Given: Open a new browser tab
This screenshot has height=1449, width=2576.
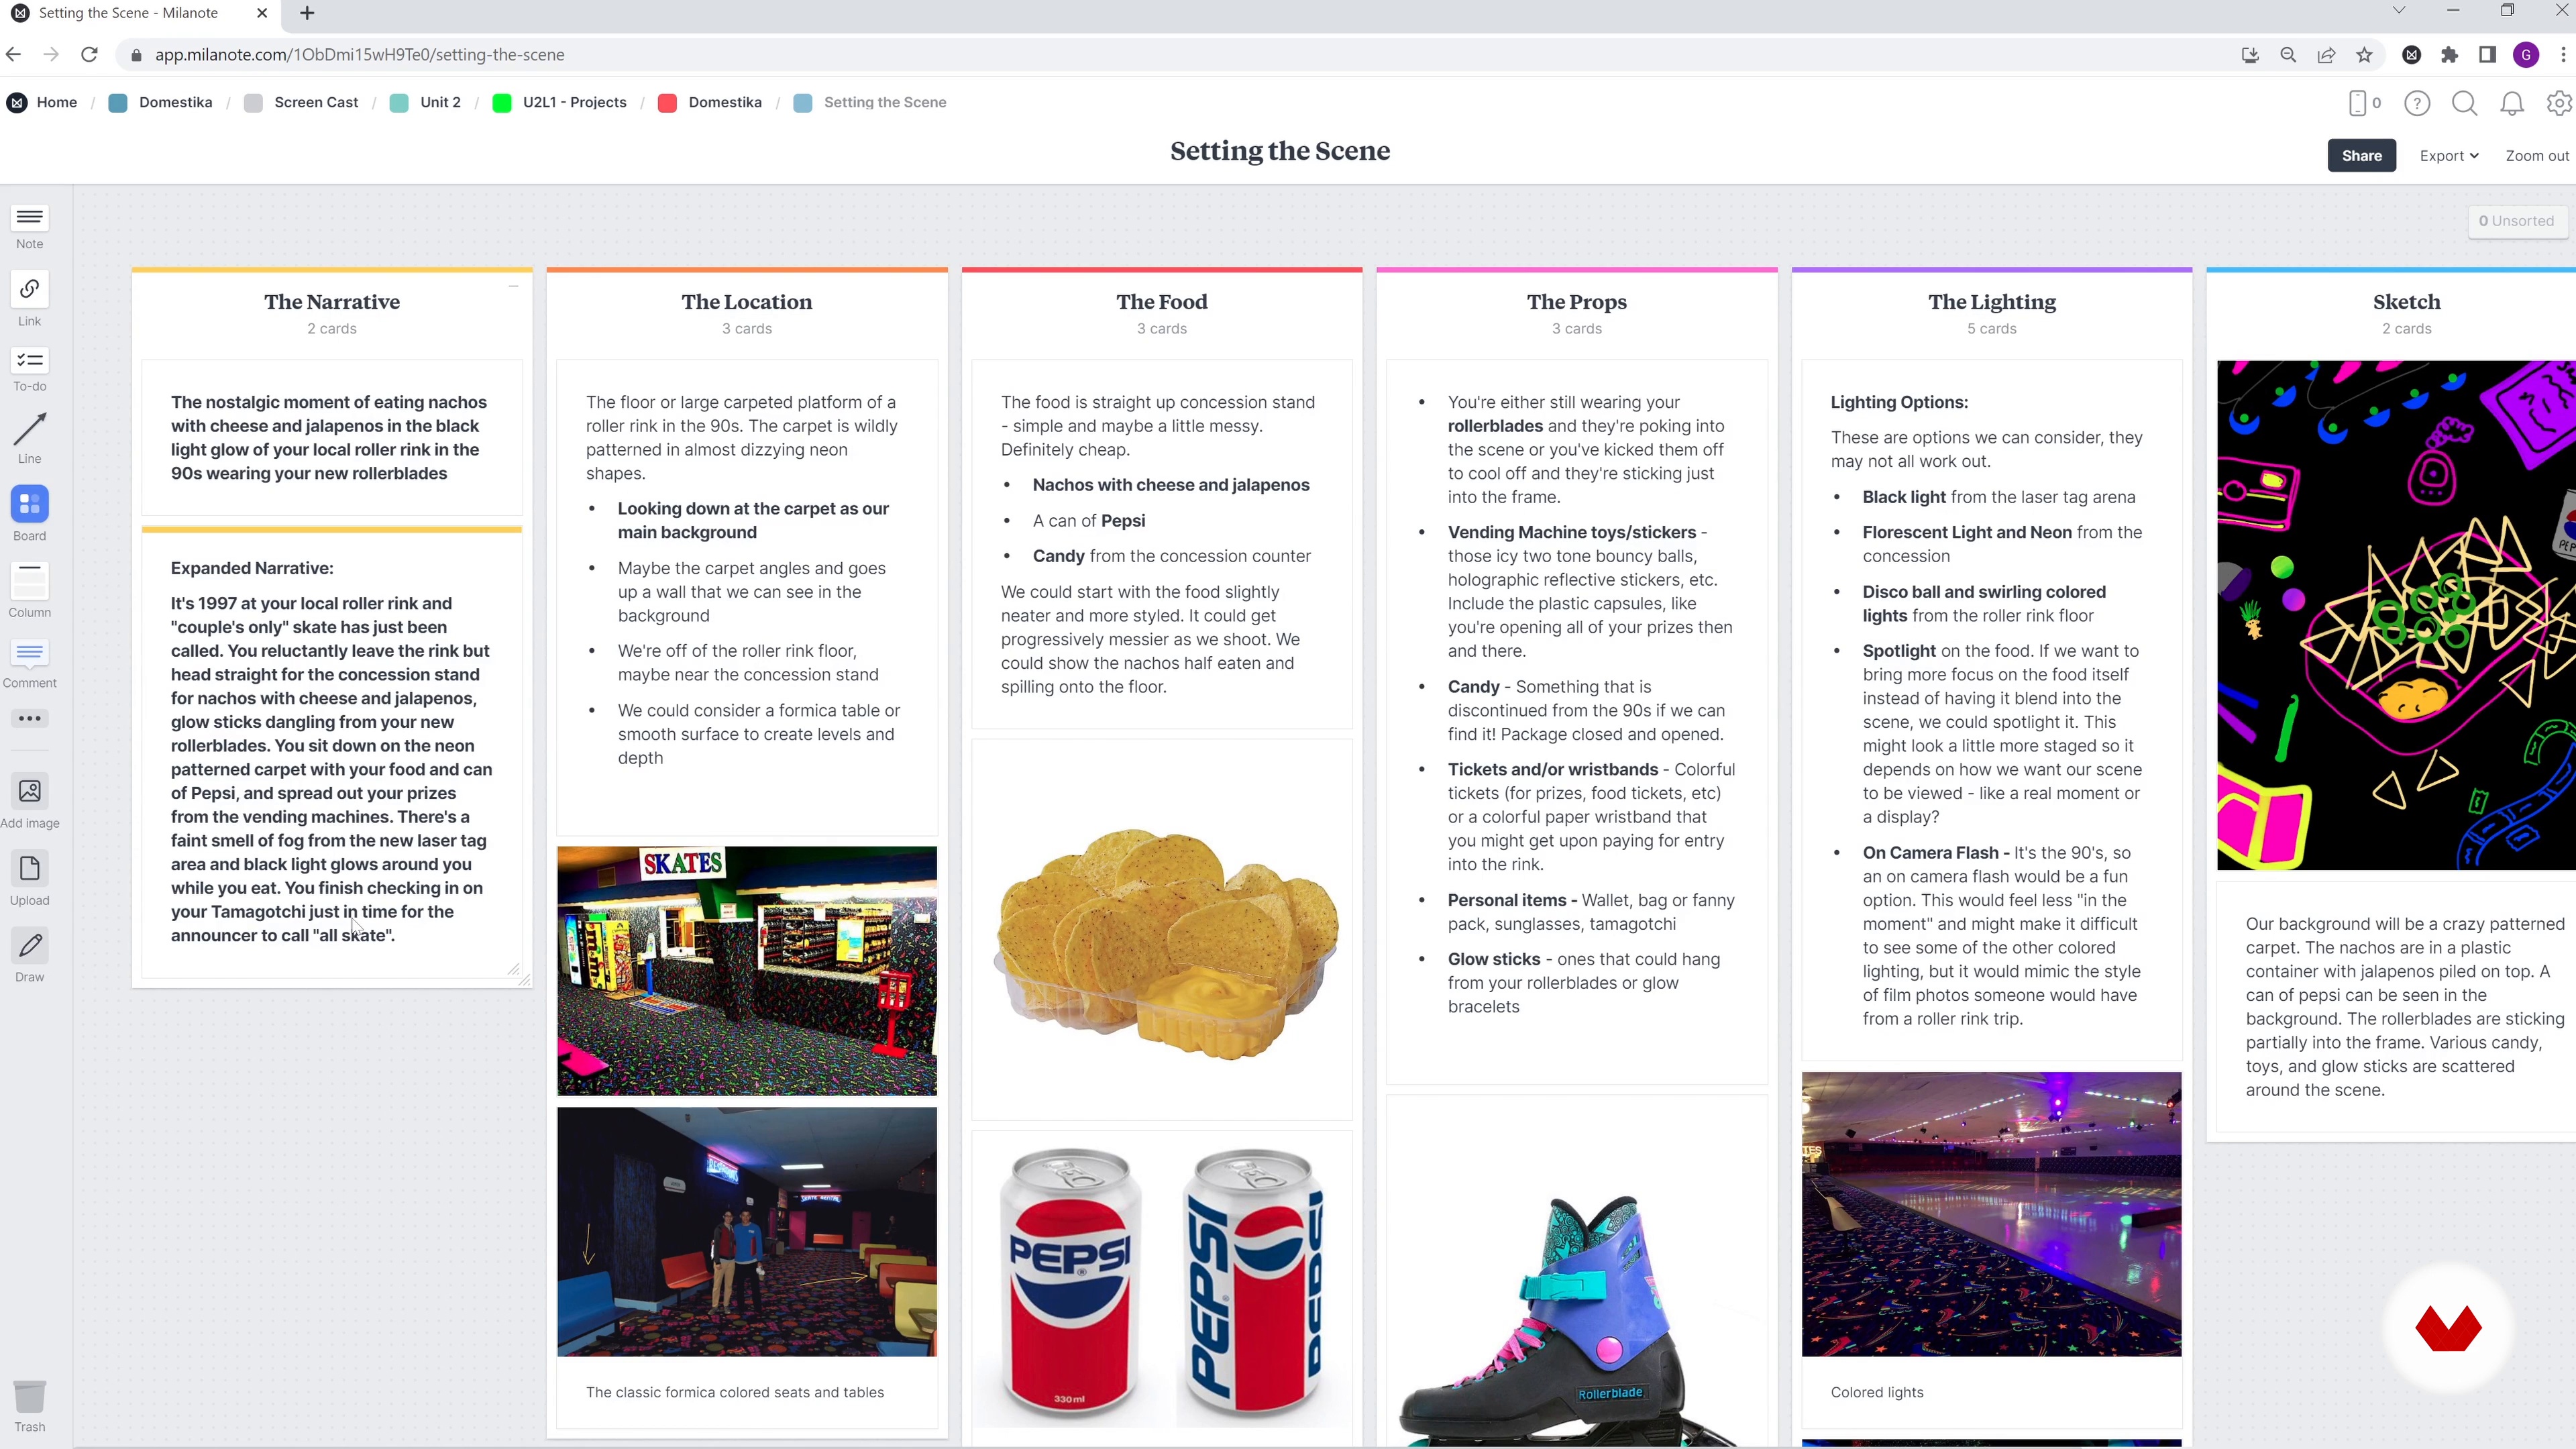Looking at the screenshot, I should pos(307,13).
